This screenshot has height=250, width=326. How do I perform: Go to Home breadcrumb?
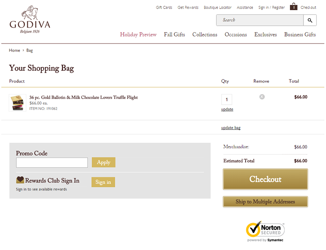tap(14, 50)
